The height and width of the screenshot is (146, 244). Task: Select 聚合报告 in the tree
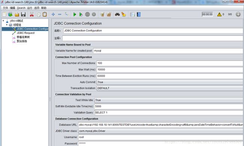[22, 41]
